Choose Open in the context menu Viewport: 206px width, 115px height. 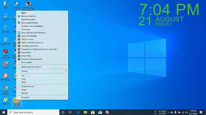tap(42, 13)
